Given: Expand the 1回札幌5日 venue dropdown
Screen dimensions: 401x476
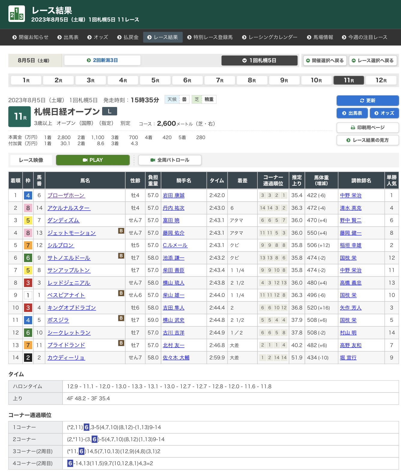Looking at the screenshot, I should click(259, 60).
